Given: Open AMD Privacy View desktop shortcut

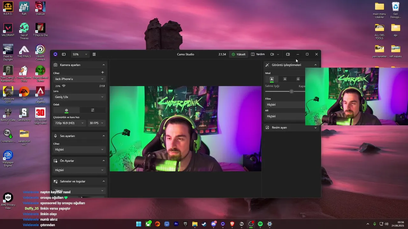Looking at the screenshot, I should click(8, 201).
